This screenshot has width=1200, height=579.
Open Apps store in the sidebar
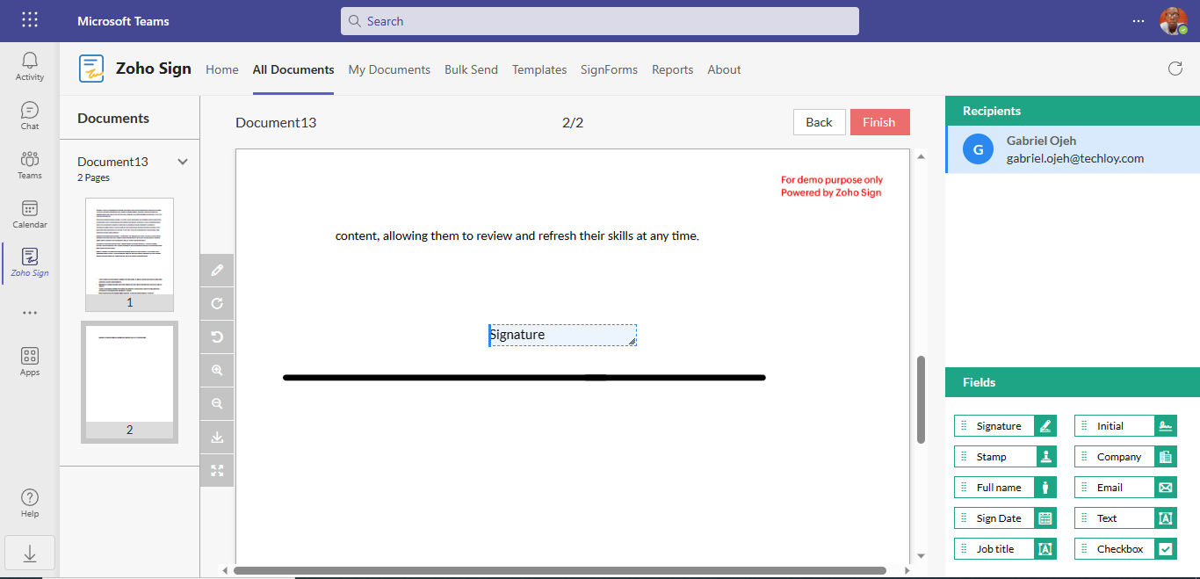coord(30,361)
